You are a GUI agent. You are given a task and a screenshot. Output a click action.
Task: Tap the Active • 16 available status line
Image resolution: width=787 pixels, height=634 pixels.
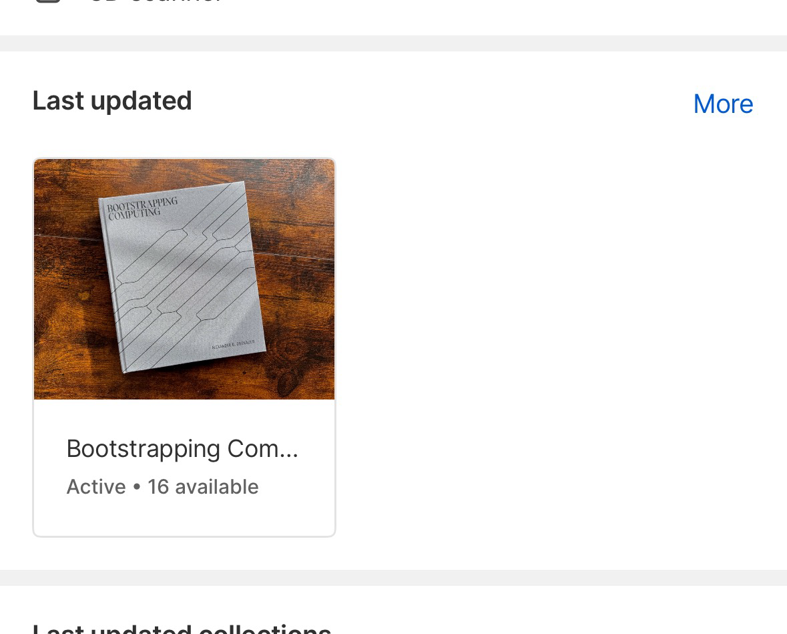(x=162, y=487)
